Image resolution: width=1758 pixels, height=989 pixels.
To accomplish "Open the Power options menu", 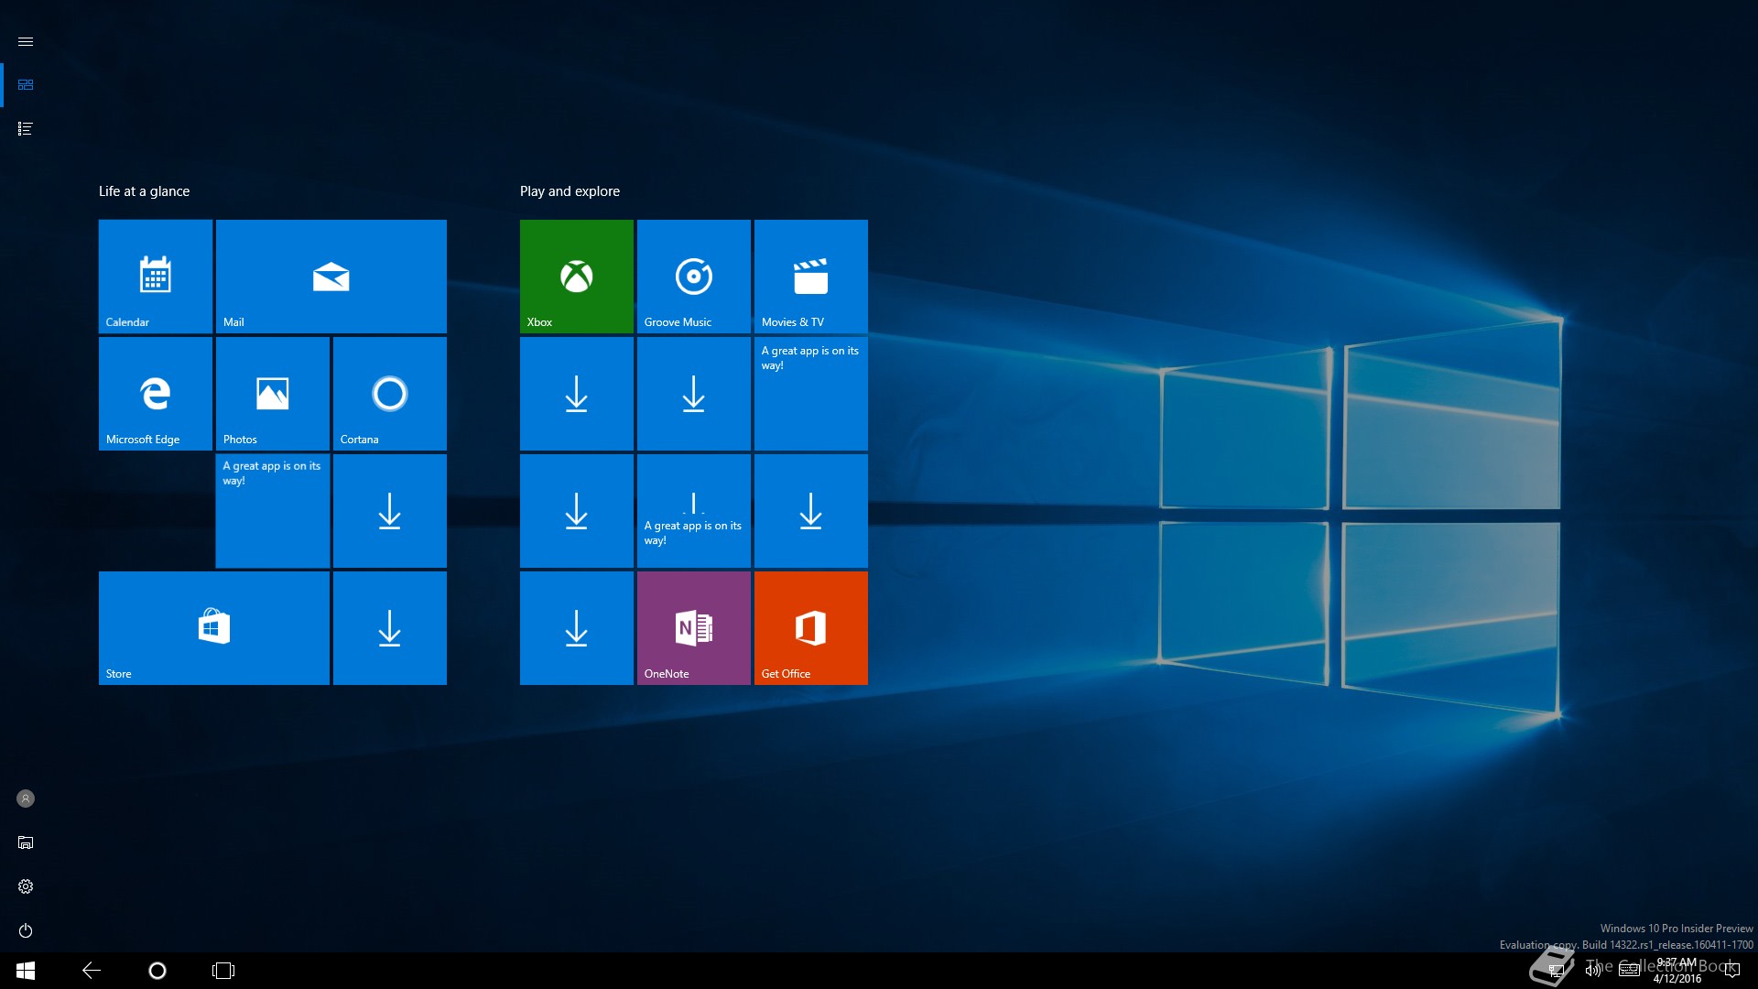I will (x=26, y=930).
